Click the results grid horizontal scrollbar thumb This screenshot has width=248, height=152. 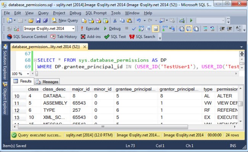click(x=103, y=127)
